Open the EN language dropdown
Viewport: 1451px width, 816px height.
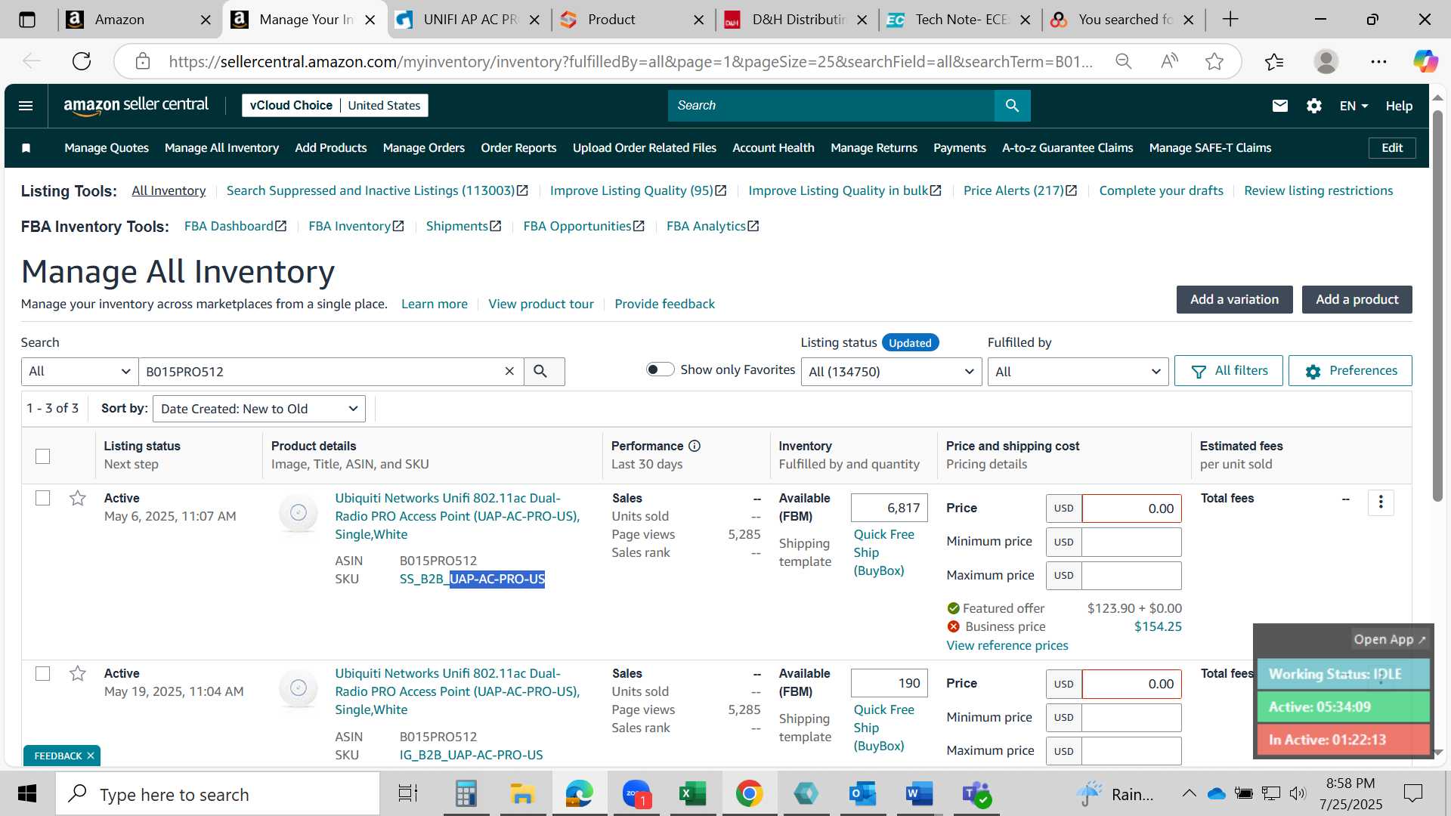pos(1354,106)
